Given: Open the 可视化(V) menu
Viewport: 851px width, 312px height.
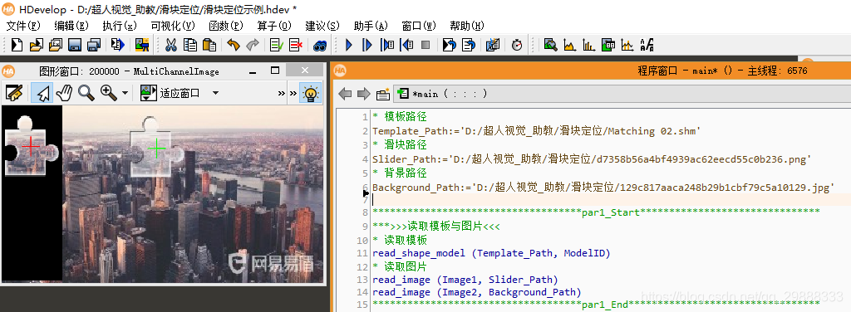Looking at the screenshot, I should [173, 26].
